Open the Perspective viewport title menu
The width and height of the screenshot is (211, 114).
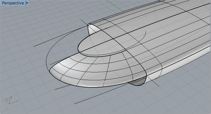click(13, 3)
